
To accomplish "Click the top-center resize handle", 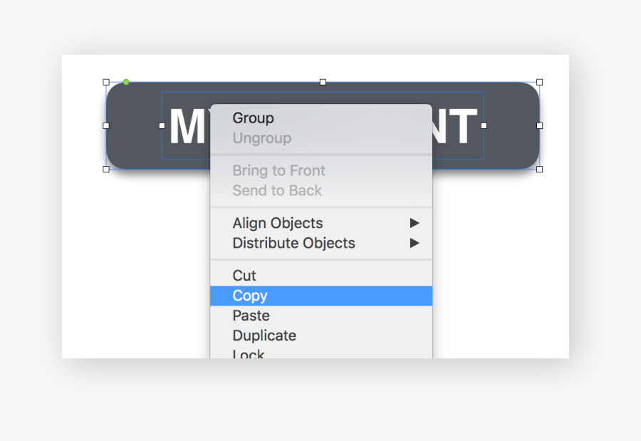I will click(x=322, y=82).
